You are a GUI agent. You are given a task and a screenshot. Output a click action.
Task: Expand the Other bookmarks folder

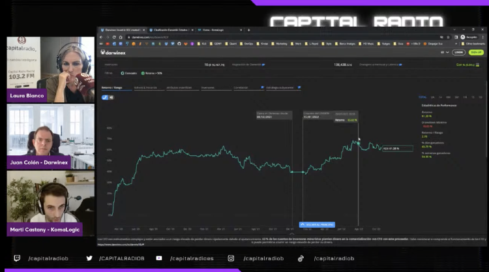tap(468, 44)
